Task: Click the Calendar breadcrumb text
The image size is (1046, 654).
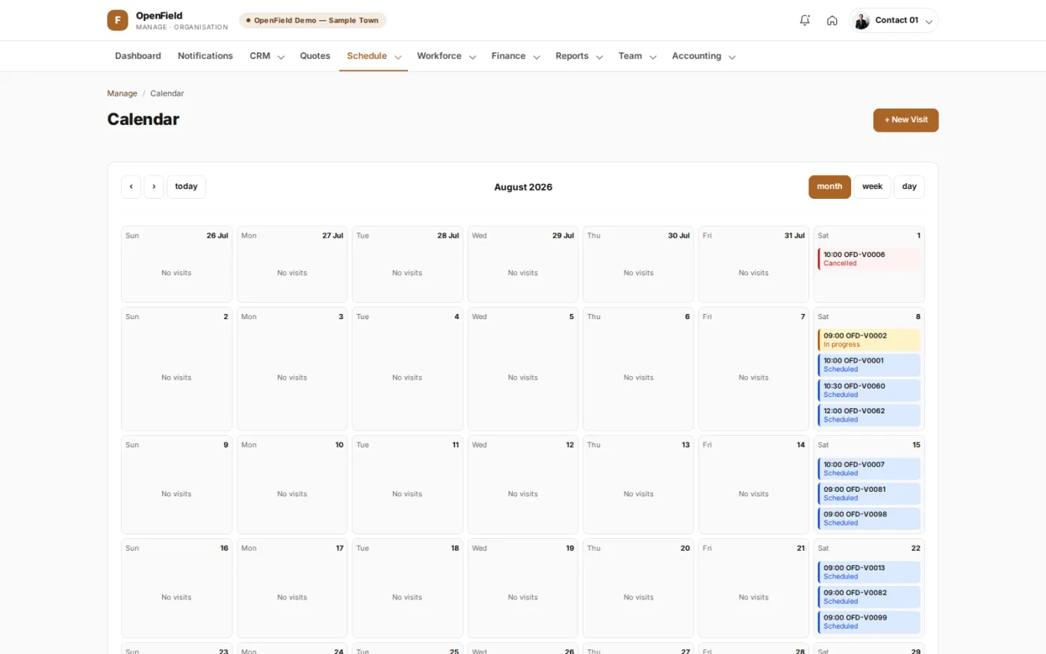Action: [x=167, y=93]
